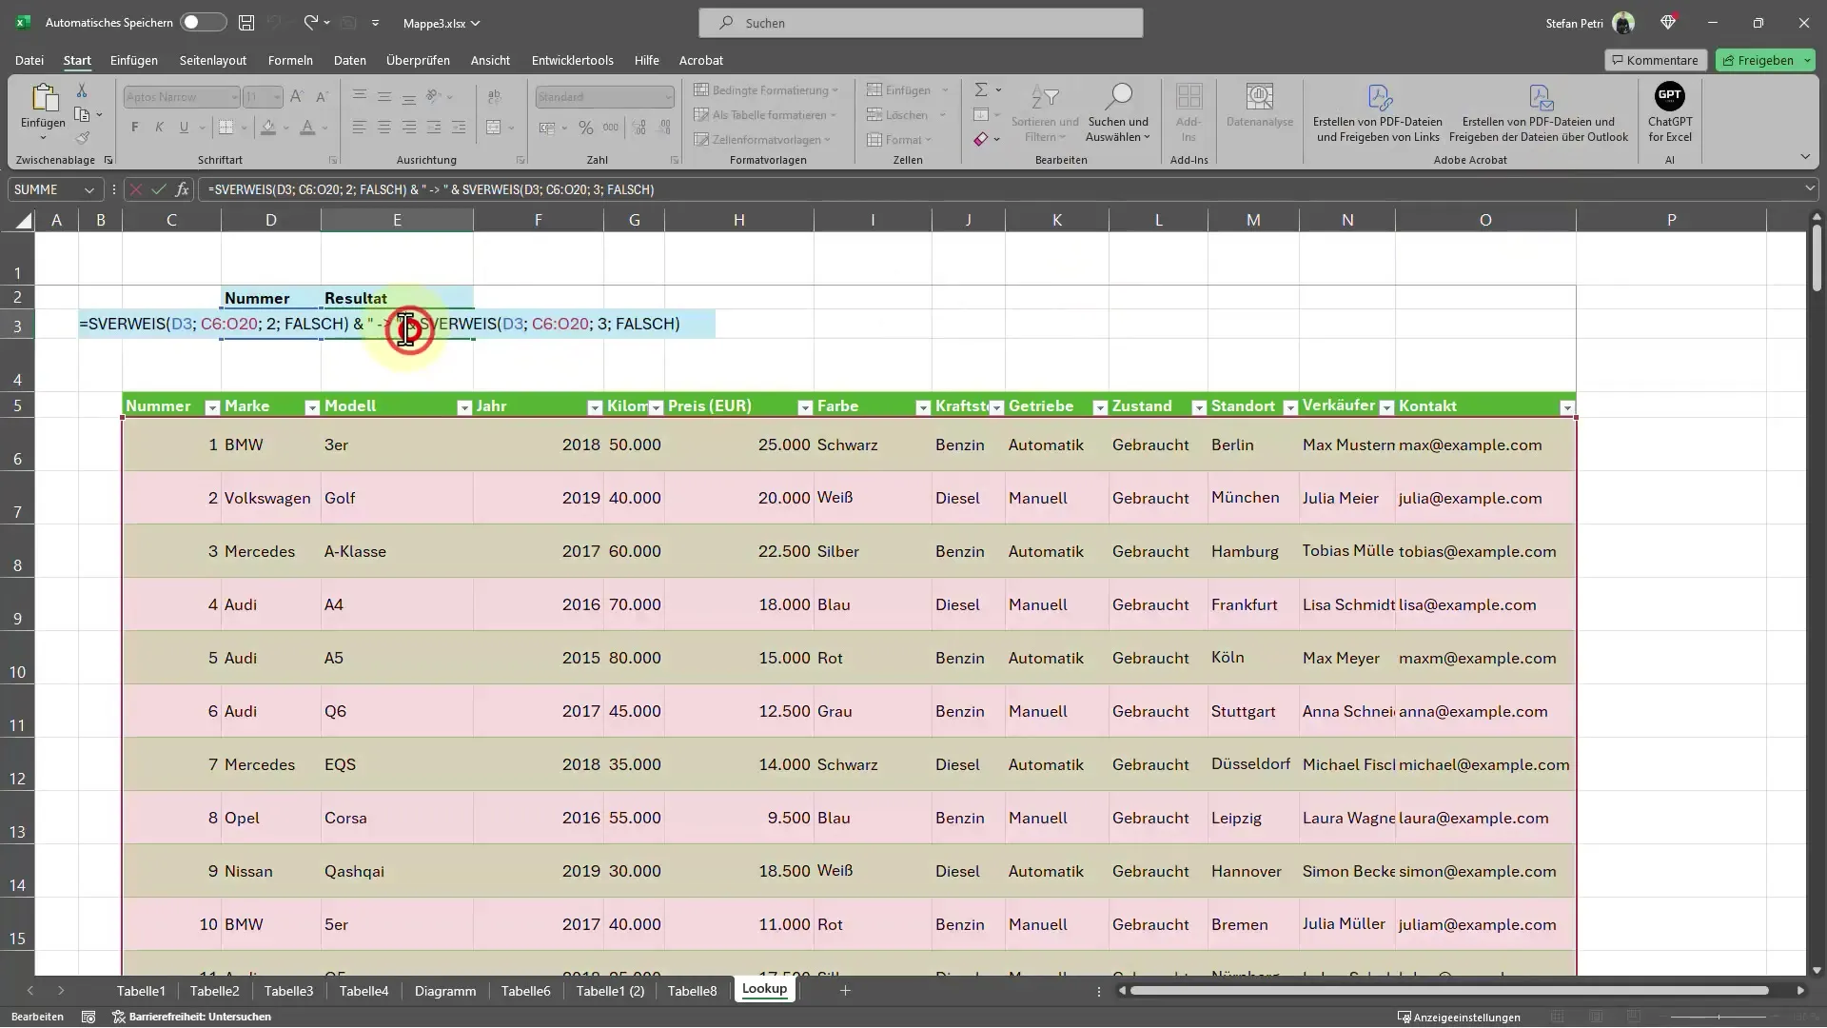This screenshot has width=1827, height=1028.
Task: Open Mappe3.xlsx file name dropdown
Action: [442, 23]
